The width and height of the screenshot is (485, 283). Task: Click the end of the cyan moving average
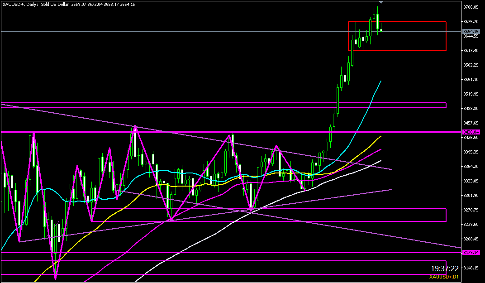(380, 81)
